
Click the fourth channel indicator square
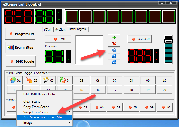point(113,17)
